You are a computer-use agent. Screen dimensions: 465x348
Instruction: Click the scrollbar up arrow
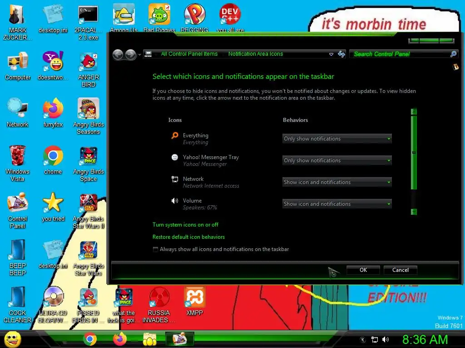414,111
